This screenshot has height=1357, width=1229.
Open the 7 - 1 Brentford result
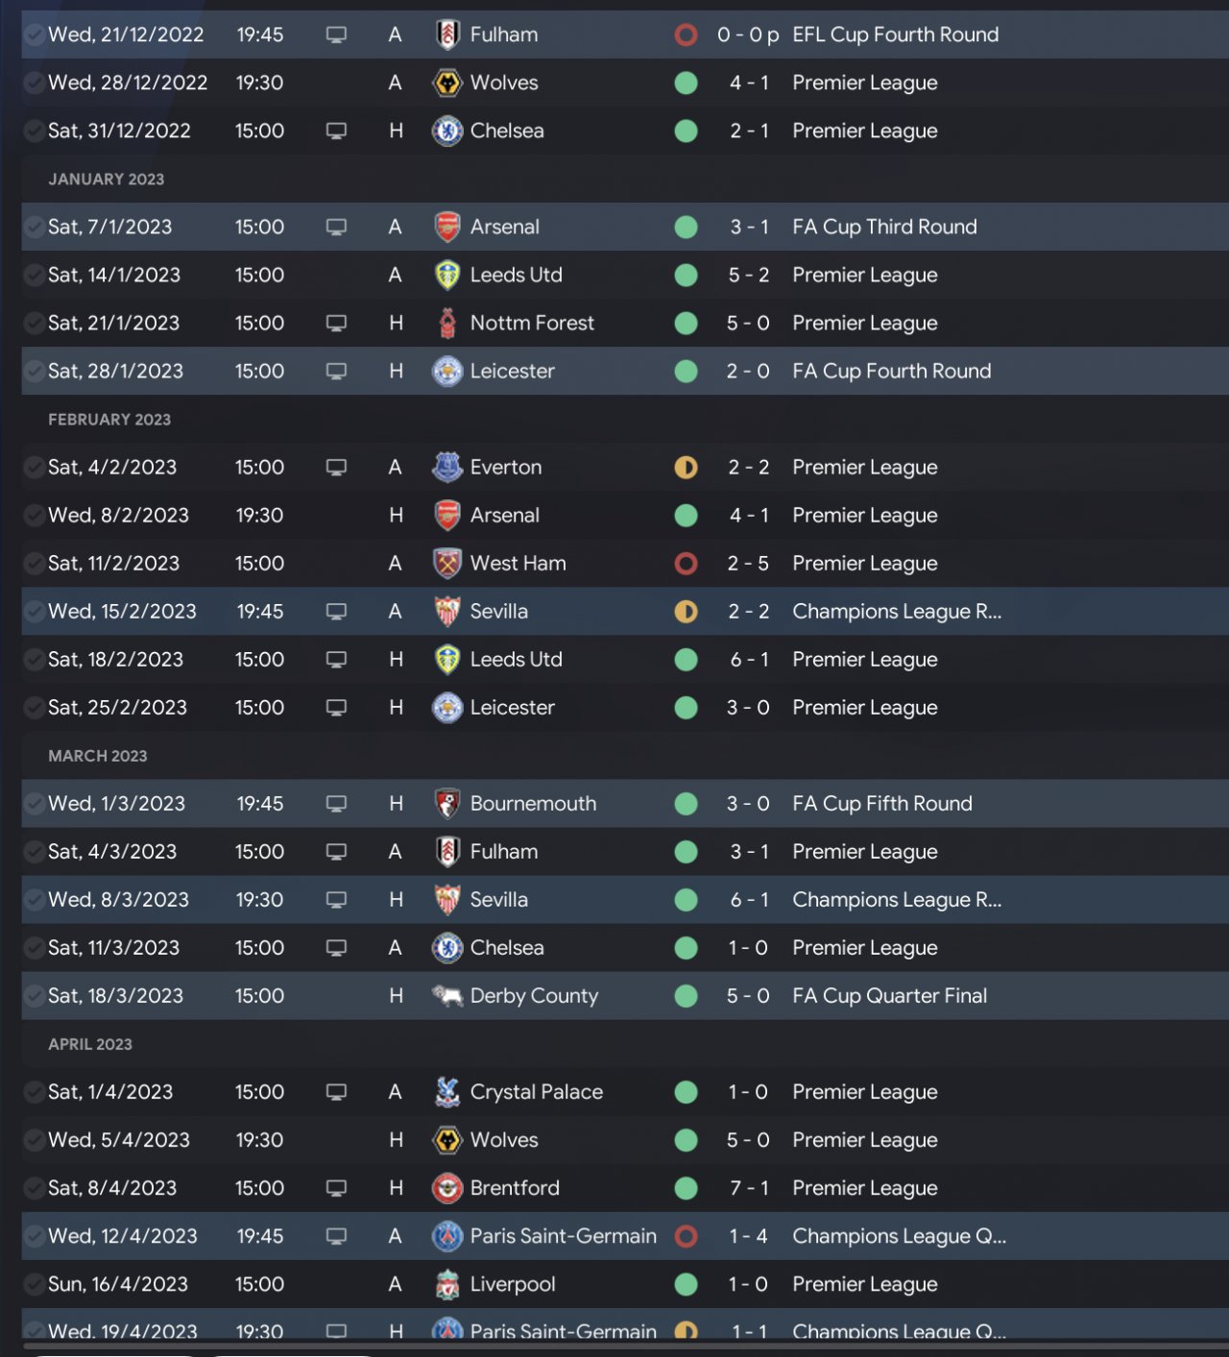tap(749, 1188)
